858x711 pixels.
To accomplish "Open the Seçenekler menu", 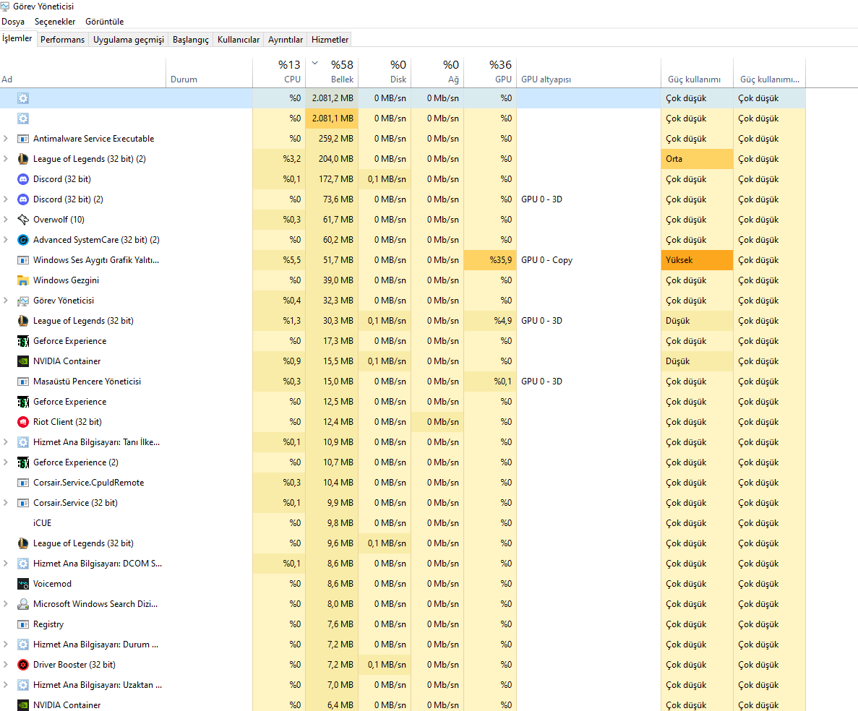I will click(55, 22).
